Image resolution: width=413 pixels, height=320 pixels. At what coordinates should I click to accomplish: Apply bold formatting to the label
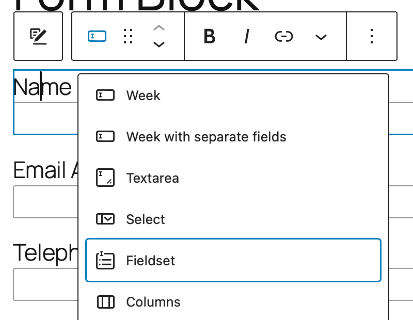click(x=209, y=36)
